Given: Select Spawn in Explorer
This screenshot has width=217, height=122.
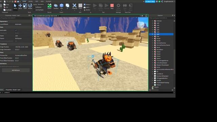Looking at the screenshot, I should point(158,58).
